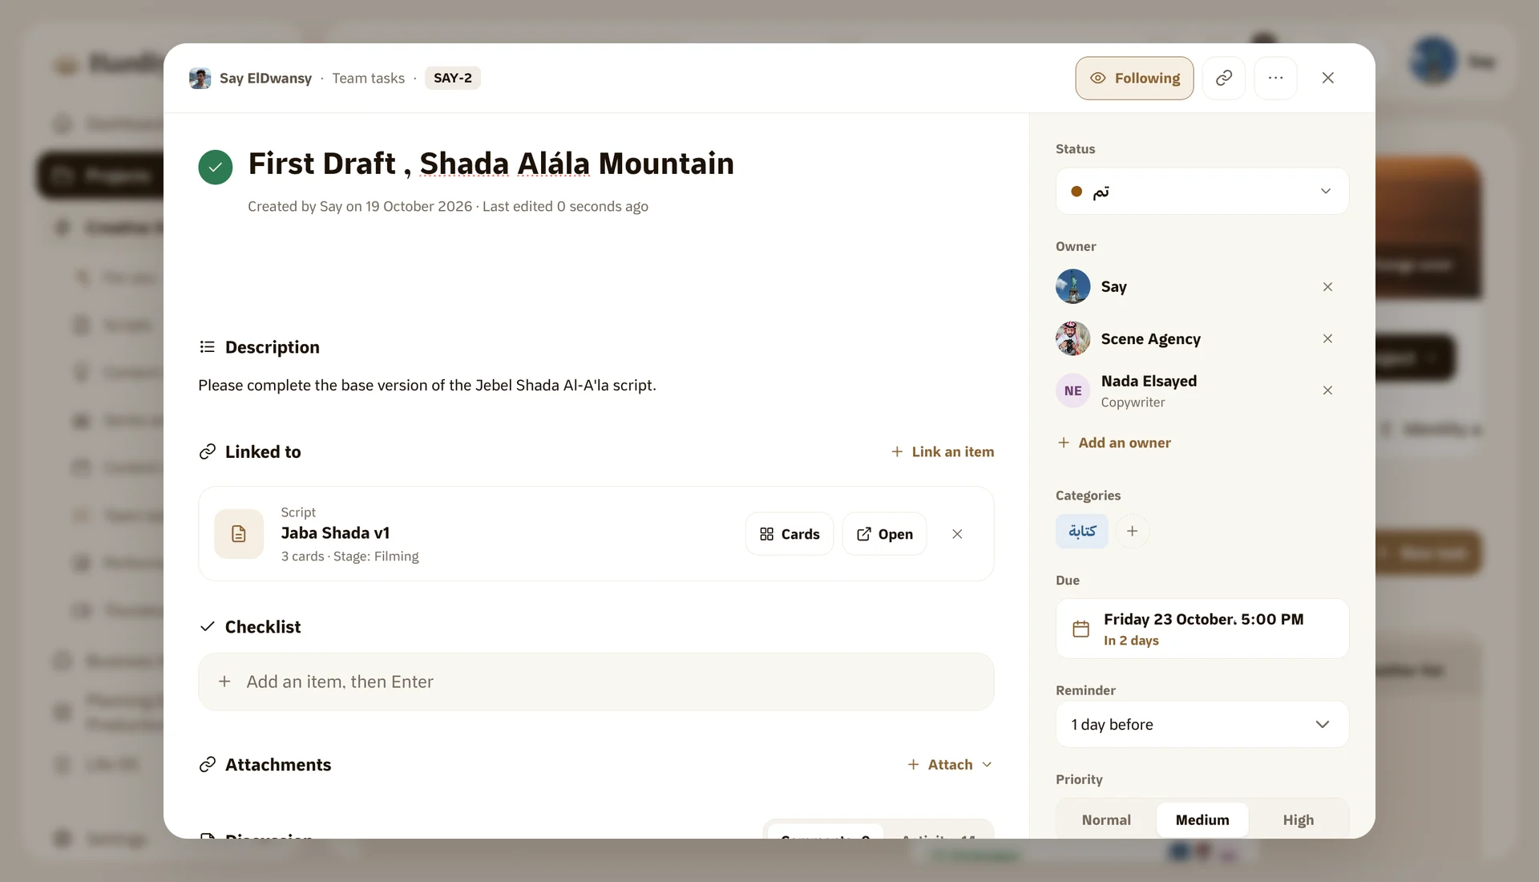Open the three-dot more options menu

click(x=1275, y=78)
